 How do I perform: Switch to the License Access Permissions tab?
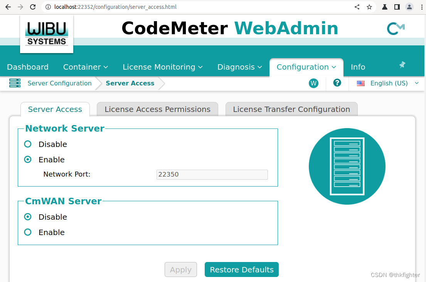point(157,109)
